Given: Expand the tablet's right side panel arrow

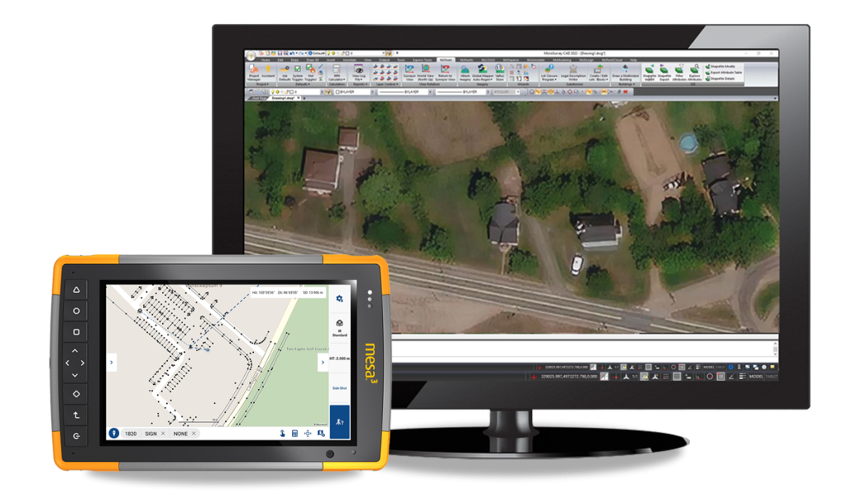Looking at the screenshot, I should click(x=322, y=363).
